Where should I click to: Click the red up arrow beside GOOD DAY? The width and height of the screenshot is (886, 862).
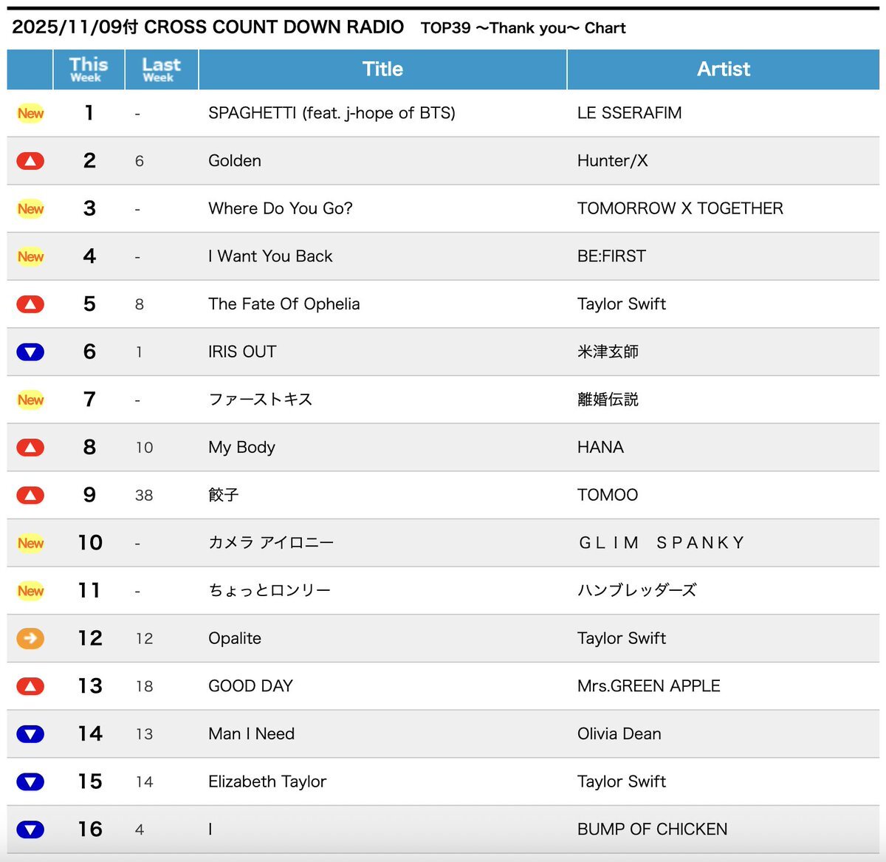click(30, 686)
